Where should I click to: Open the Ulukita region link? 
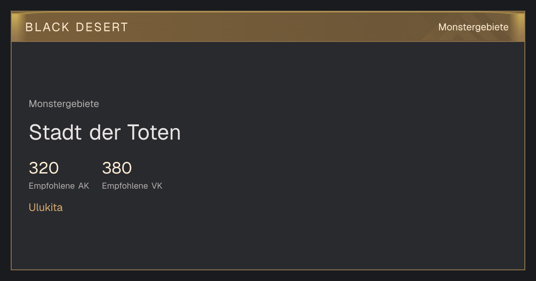pos(46,207)
